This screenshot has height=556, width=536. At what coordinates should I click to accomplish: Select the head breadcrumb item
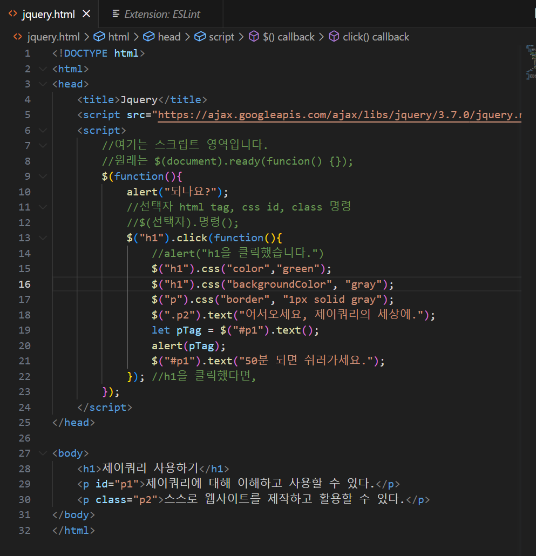click(x=169, y=37)
